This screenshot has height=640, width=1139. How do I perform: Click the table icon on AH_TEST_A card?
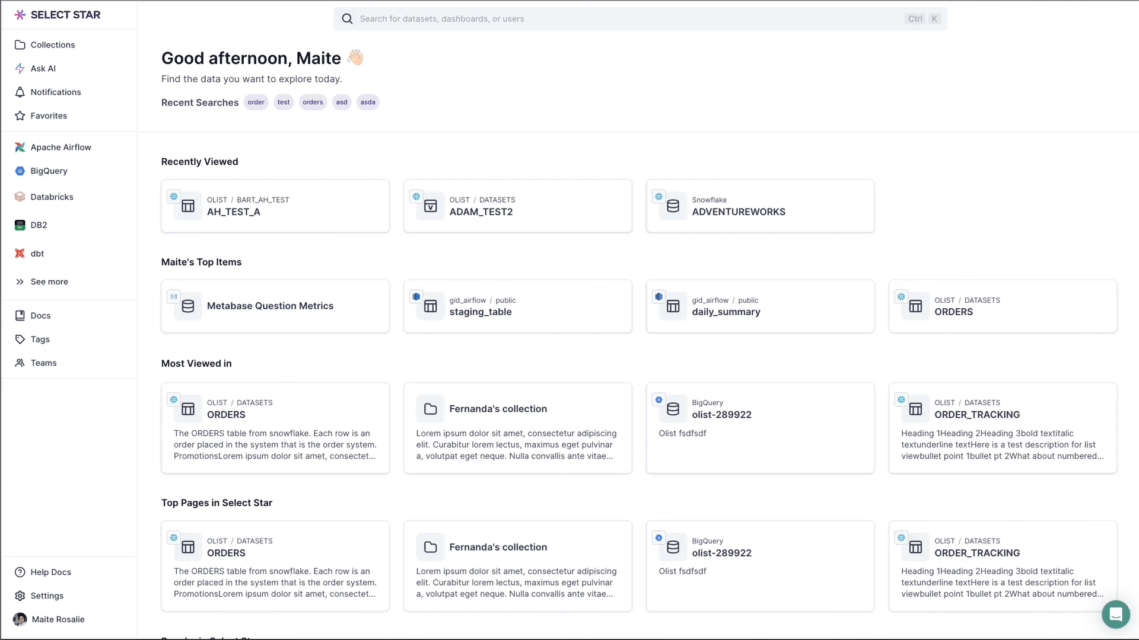point(188,206)
